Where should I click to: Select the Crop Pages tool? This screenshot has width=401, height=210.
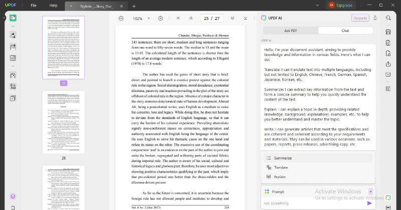pos(13,86)
